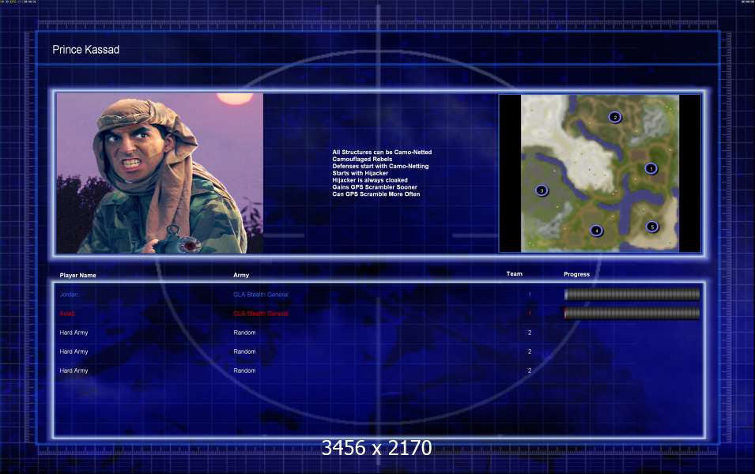
Task: Click the red 'GLA Stealth General' army text
Action: (260, 314)
